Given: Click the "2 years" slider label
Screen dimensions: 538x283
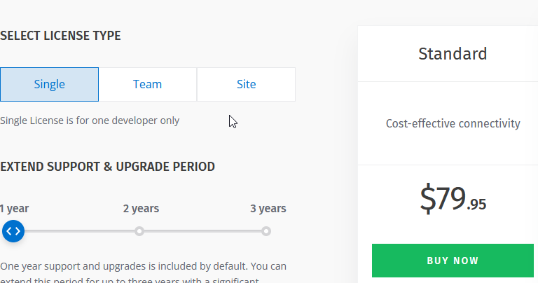Looking at the screenshot, I should pos(141,208).
